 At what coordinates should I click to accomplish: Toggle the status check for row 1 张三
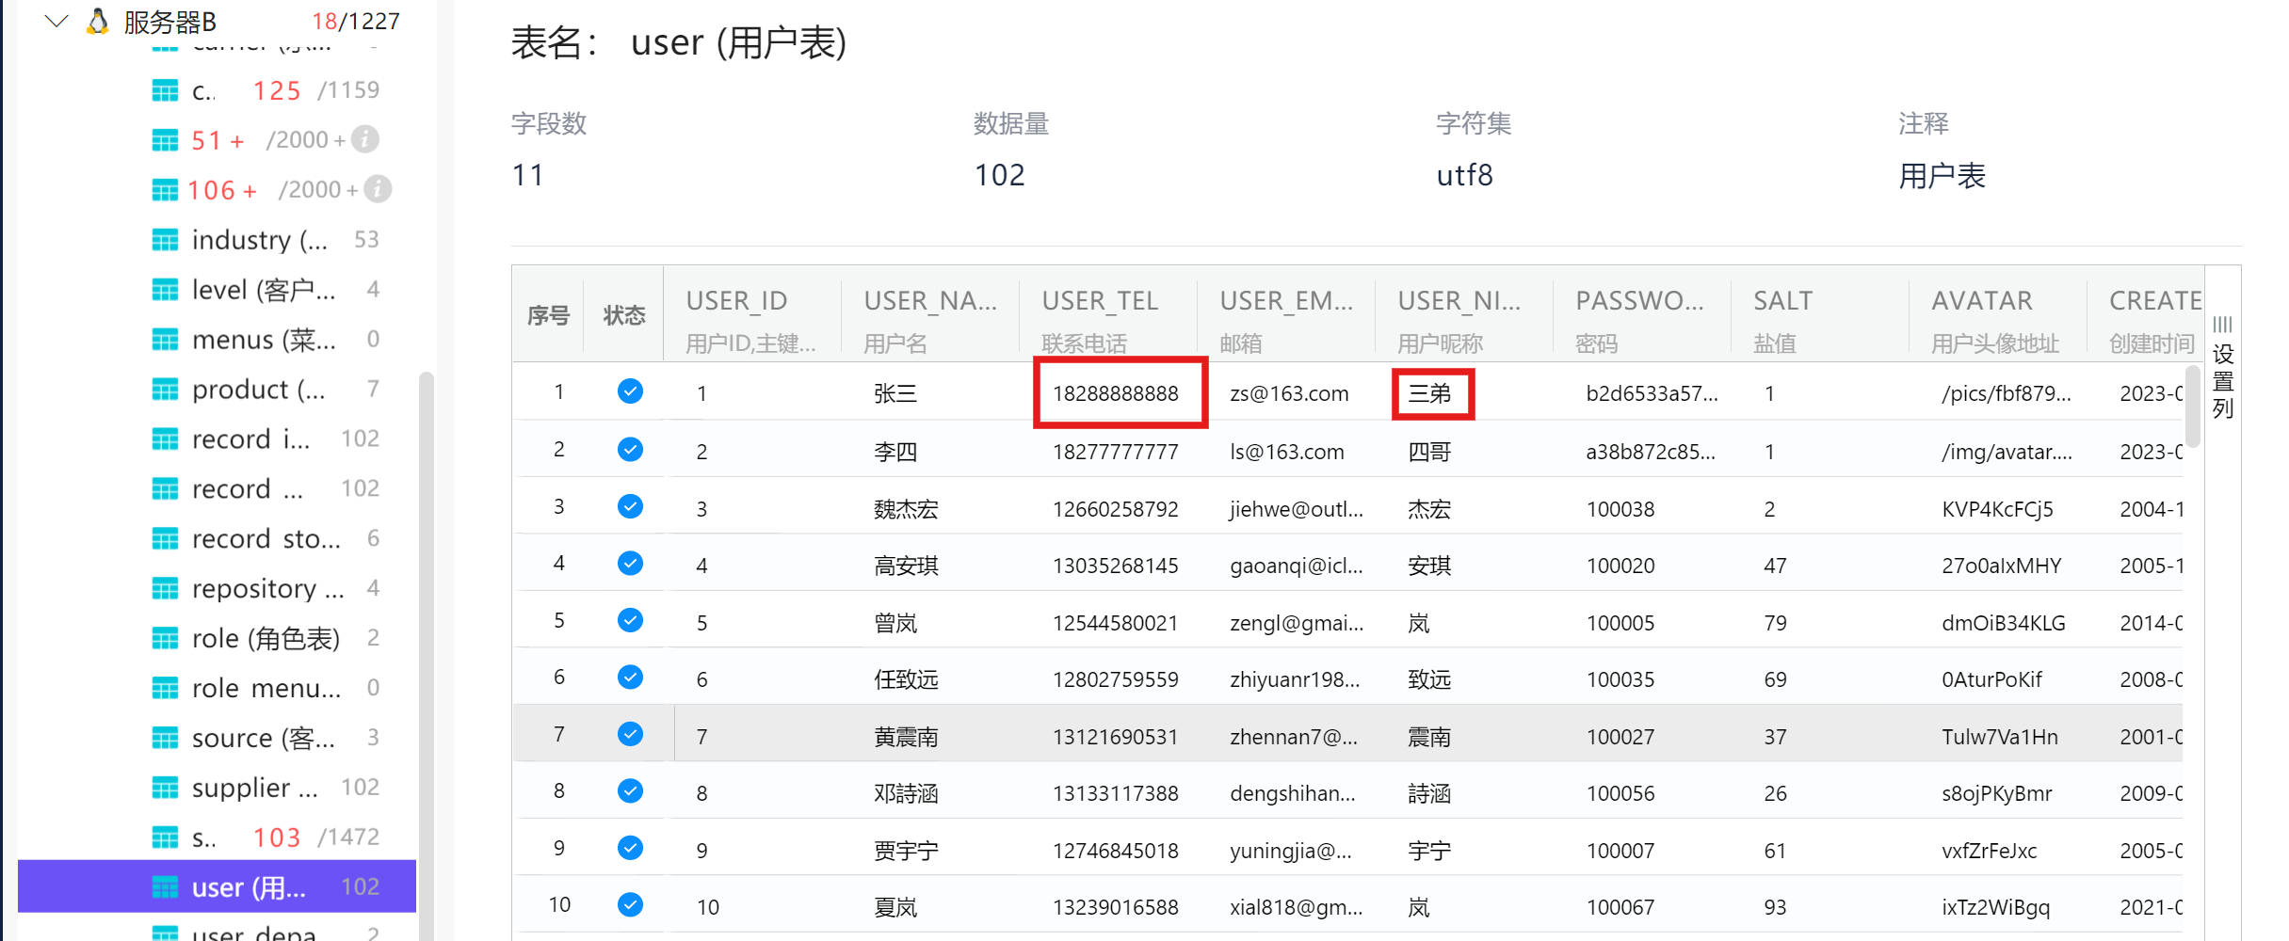[630, 391]
